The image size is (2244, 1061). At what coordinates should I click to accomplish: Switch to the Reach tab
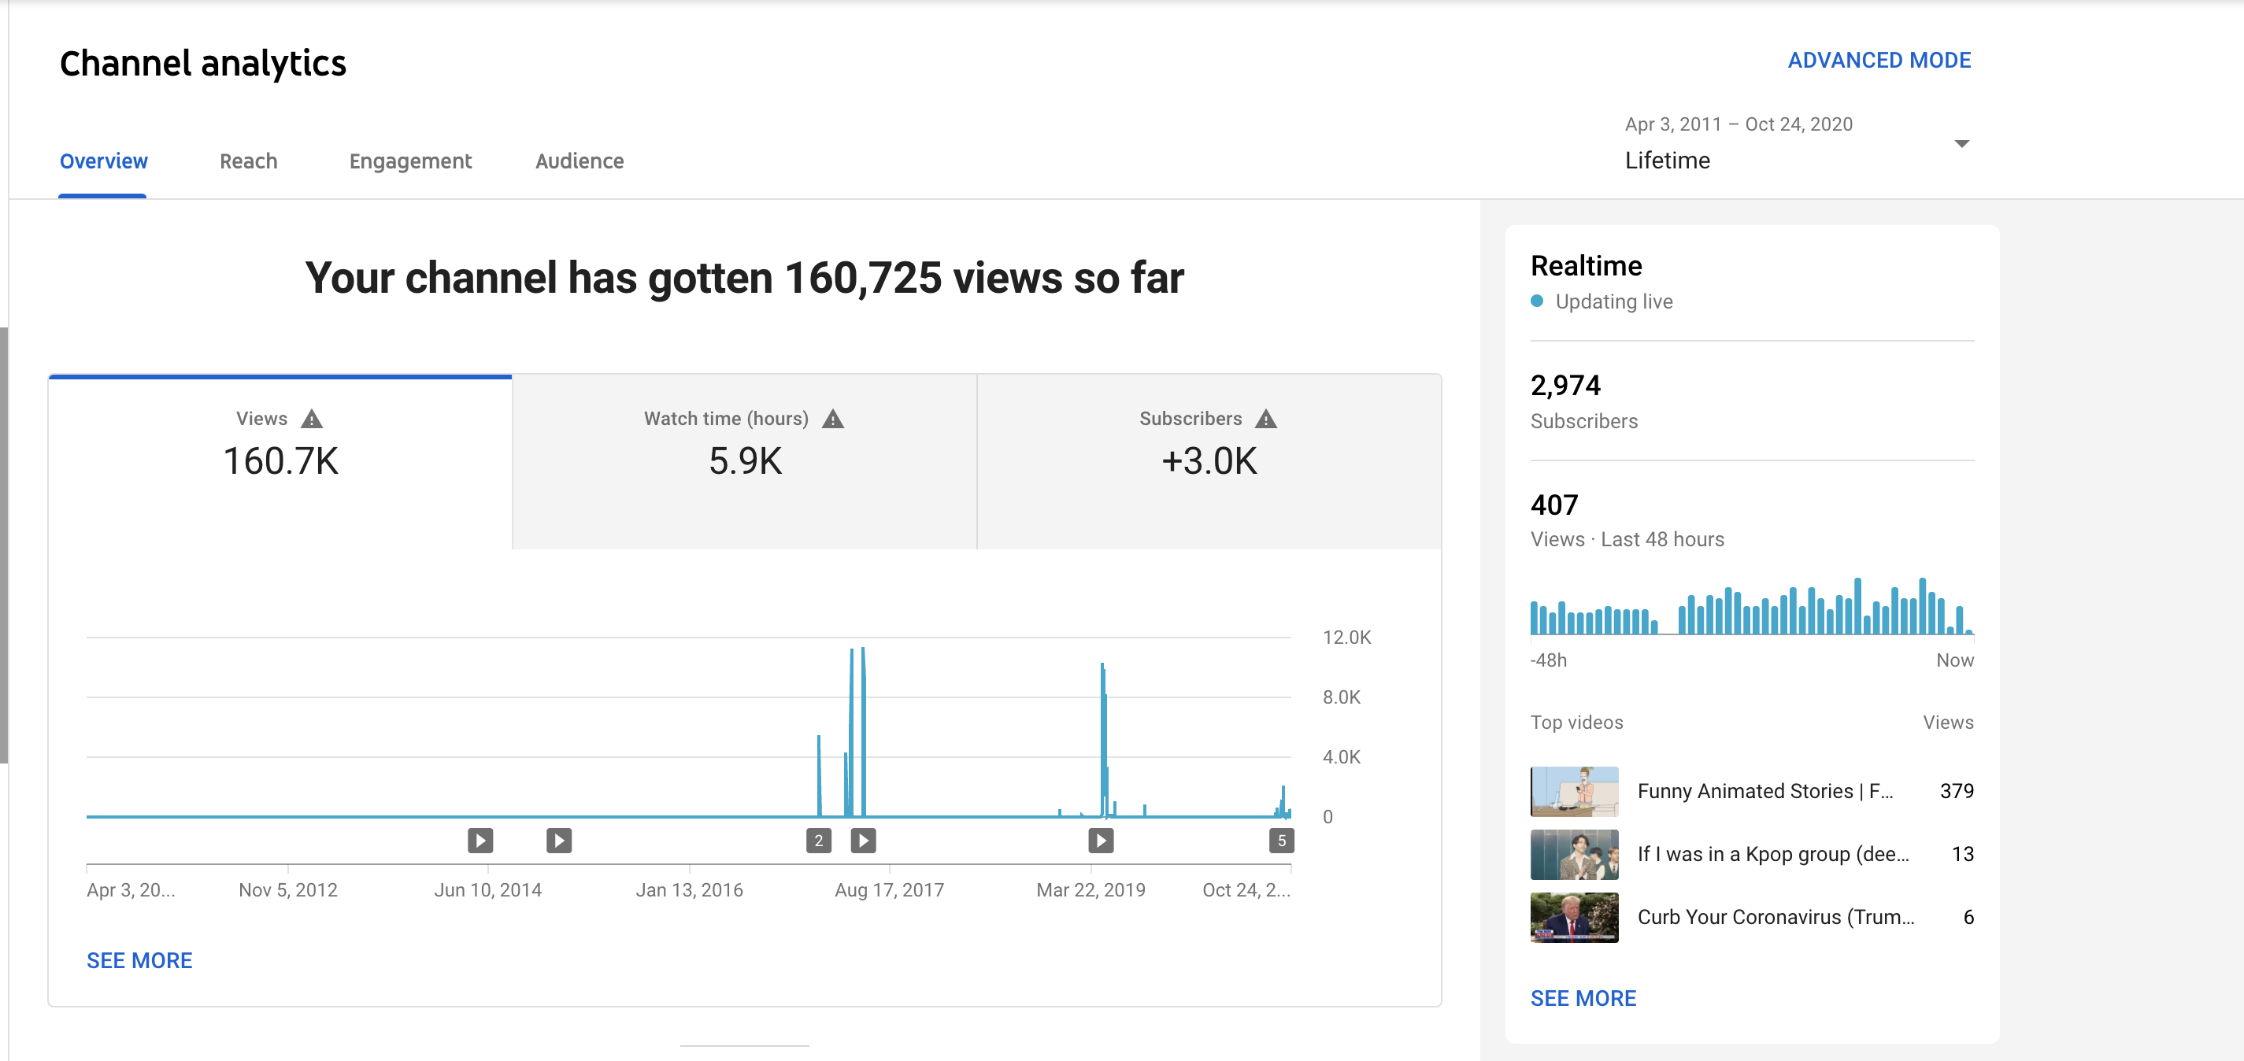[x=248, y=161]
